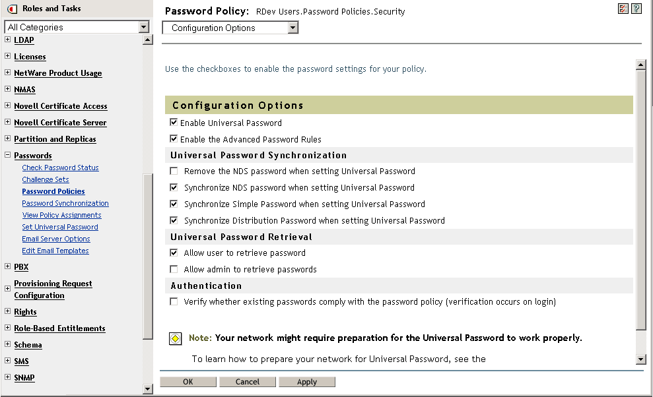Open the checklist icon next to help
Image resolution: width=653 pixels, height=397 pixels.
[x=623, y=9]
